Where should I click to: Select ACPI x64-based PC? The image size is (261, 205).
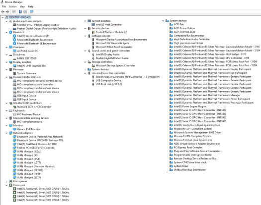point(28,51)
